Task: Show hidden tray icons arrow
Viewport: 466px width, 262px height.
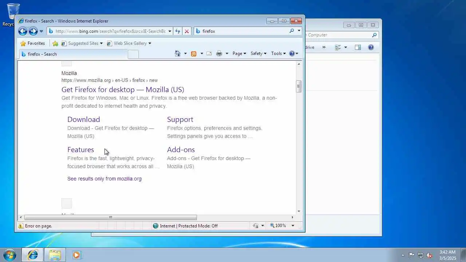Action: pos(403,255)
